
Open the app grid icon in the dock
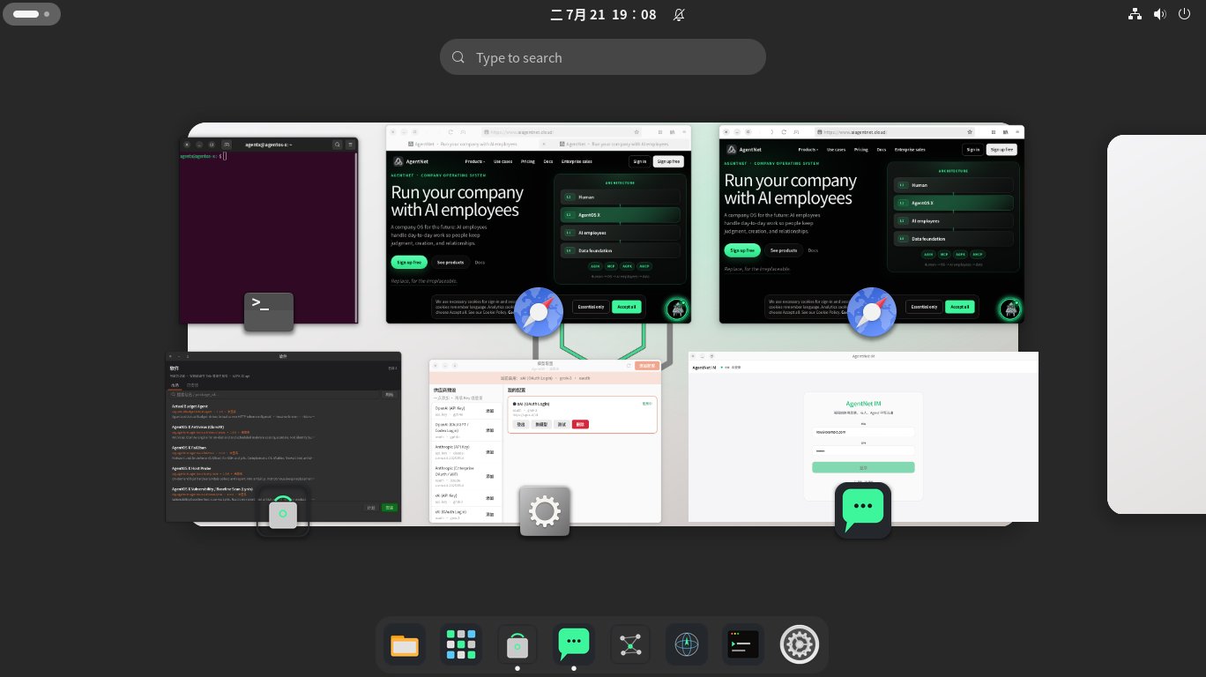[x=461, y=645]
